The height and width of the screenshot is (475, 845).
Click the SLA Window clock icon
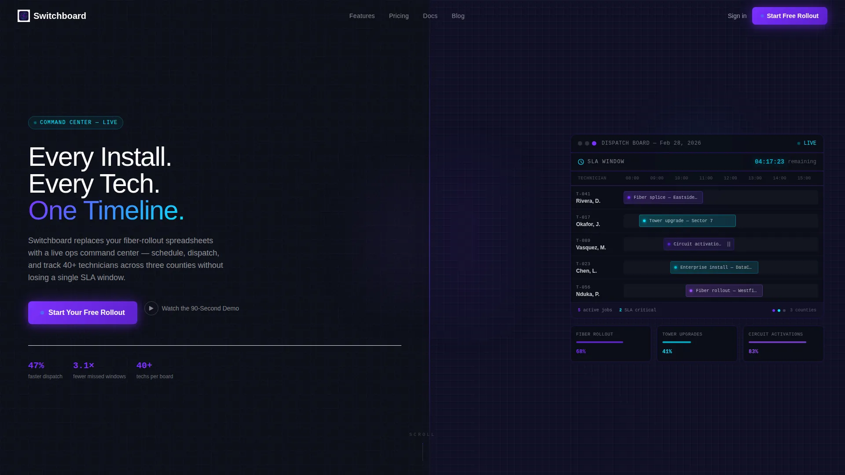tap(581, 162)
